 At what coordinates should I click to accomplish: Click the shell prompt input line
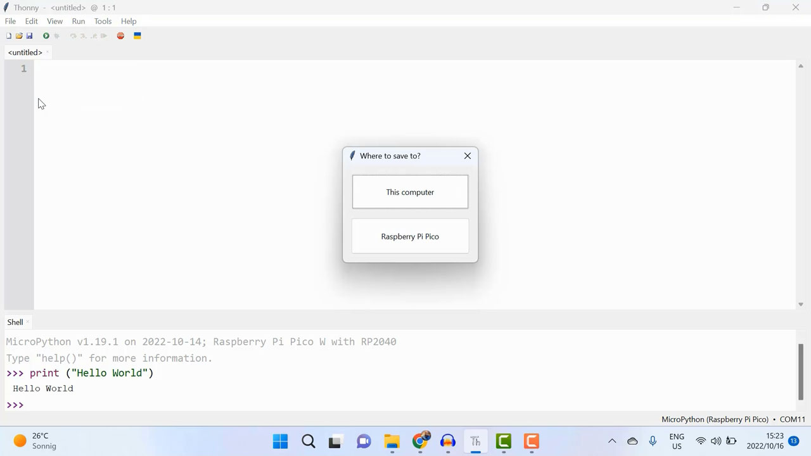(x=399, y=405)
